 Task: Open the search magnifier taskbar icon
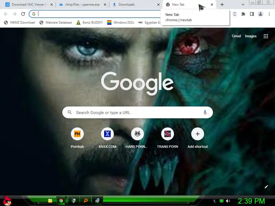pos(86,201)
